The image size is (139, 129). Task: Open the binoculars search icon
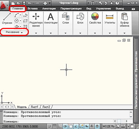point(93,3)
